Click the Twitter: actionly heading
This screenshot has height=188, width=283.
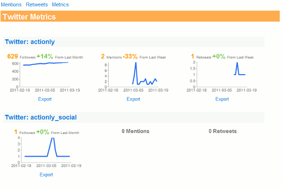[30, 42]
